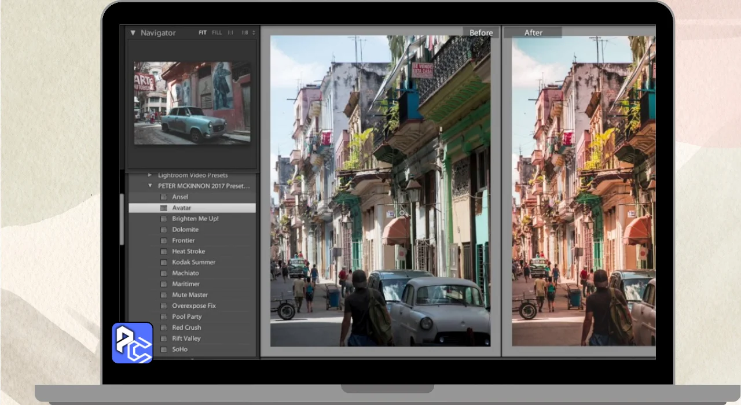
Task: Click the preset icon next to Dolomite
Action: pos(164,230)
